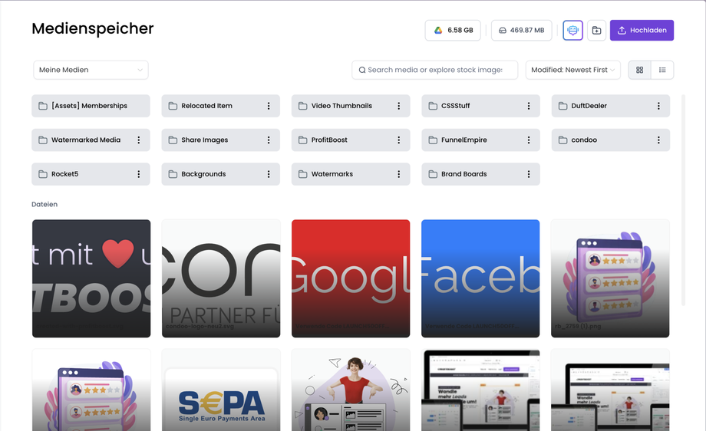Select the SEPA logo thumbnail

(221, 390)
